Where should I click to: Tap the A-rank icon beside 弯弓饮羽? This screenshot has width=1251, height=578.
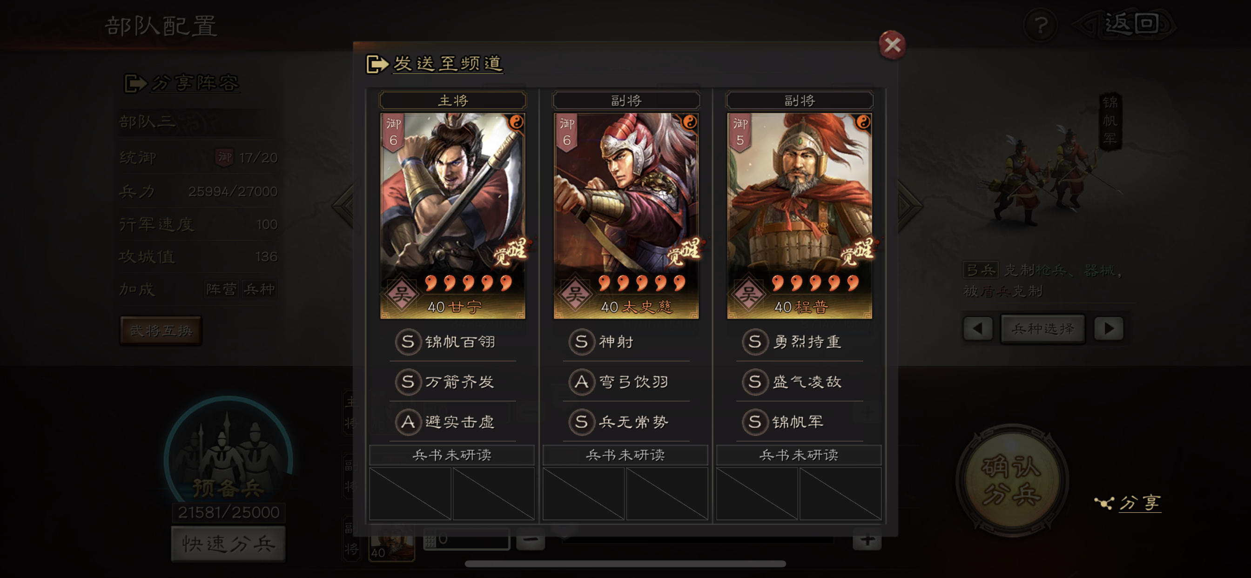click(581, 382)
